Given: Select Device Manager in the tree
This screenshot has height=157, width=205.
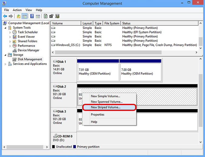Looking at the screenshot, I should click(28, 50).
